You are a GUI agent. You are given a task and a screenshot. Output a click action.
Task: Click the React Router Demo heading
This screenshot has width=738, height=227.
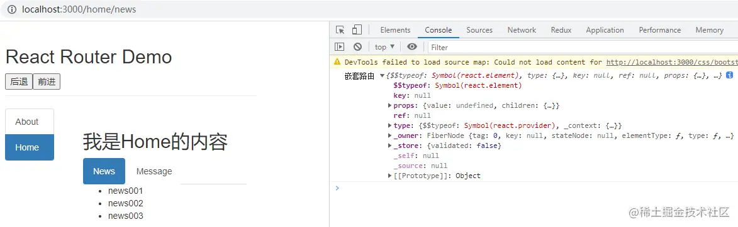coord(89,57)
